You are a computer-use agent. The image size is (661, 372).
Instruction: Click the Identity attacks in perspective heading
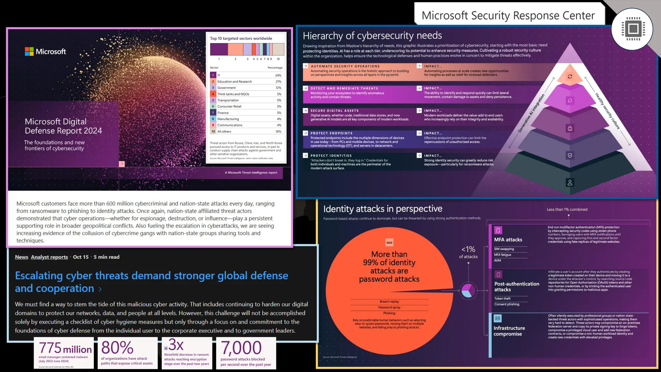click(x=383, y=209)
